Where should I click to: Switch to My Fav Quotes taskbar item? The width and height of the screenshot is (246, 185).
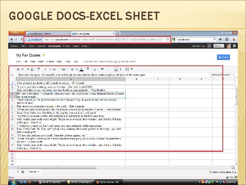(109, 182)
